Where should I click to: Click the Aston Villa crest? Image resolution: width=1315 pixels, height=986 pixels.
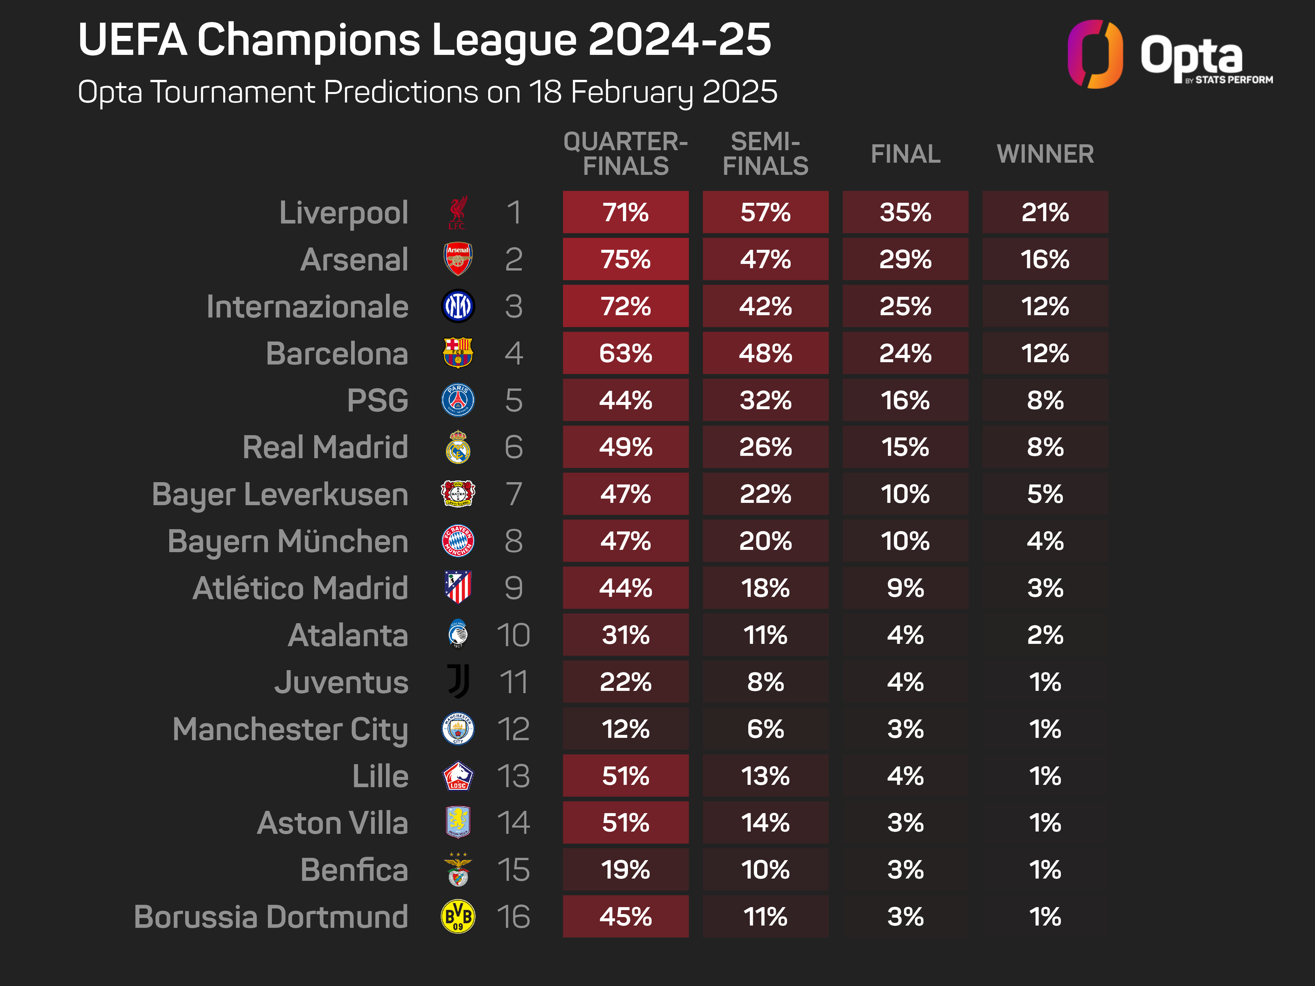tap(458, 823)
